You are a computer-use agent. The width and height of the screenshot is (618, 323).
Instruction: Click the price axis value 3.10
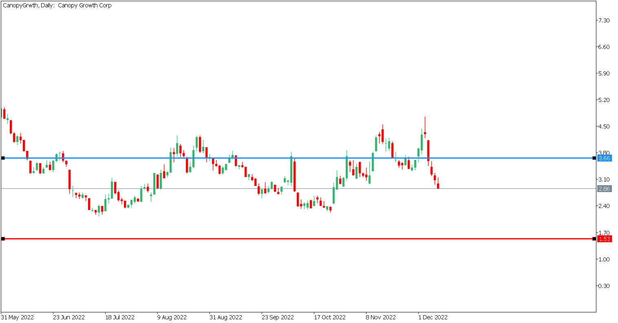tap(604, 179)
